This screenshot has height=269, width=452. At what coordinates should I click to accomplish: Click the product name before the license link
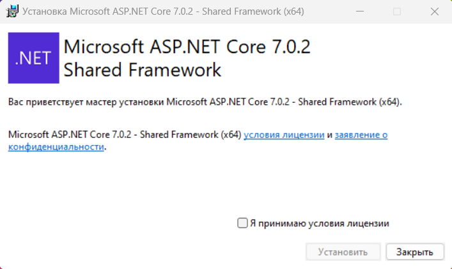pyautogui.click(x=125, y=135)
